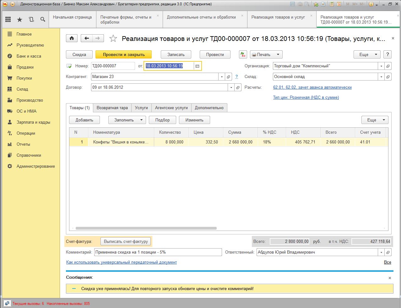Open favorites star in top panel

(x=19, y=20)
